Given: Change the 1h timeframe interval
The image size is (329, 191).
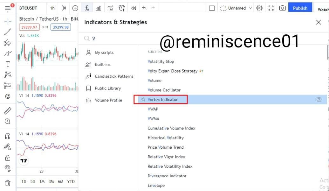Looking at the screenshot, I should coord(52,8).
